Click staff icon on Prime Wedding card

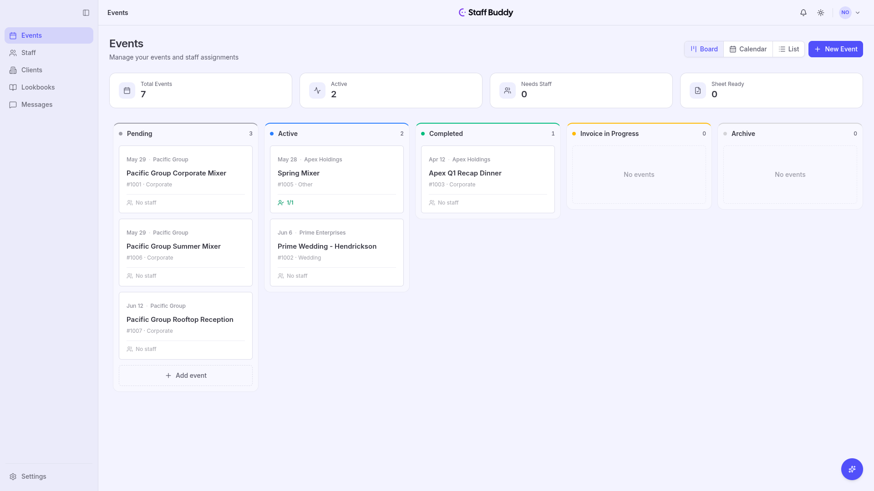pos(281,276)
